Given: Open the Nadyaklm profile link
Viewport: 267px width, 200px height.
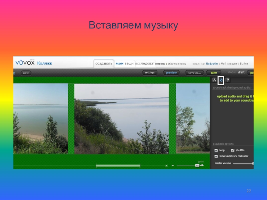Looking at the screenshot, I should 212,64.
